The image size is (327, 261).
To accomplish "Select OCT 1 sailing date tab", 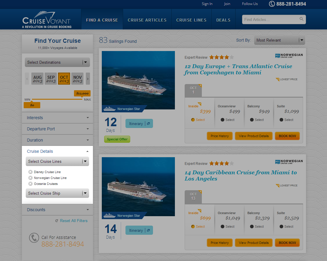I will (193, 91).
